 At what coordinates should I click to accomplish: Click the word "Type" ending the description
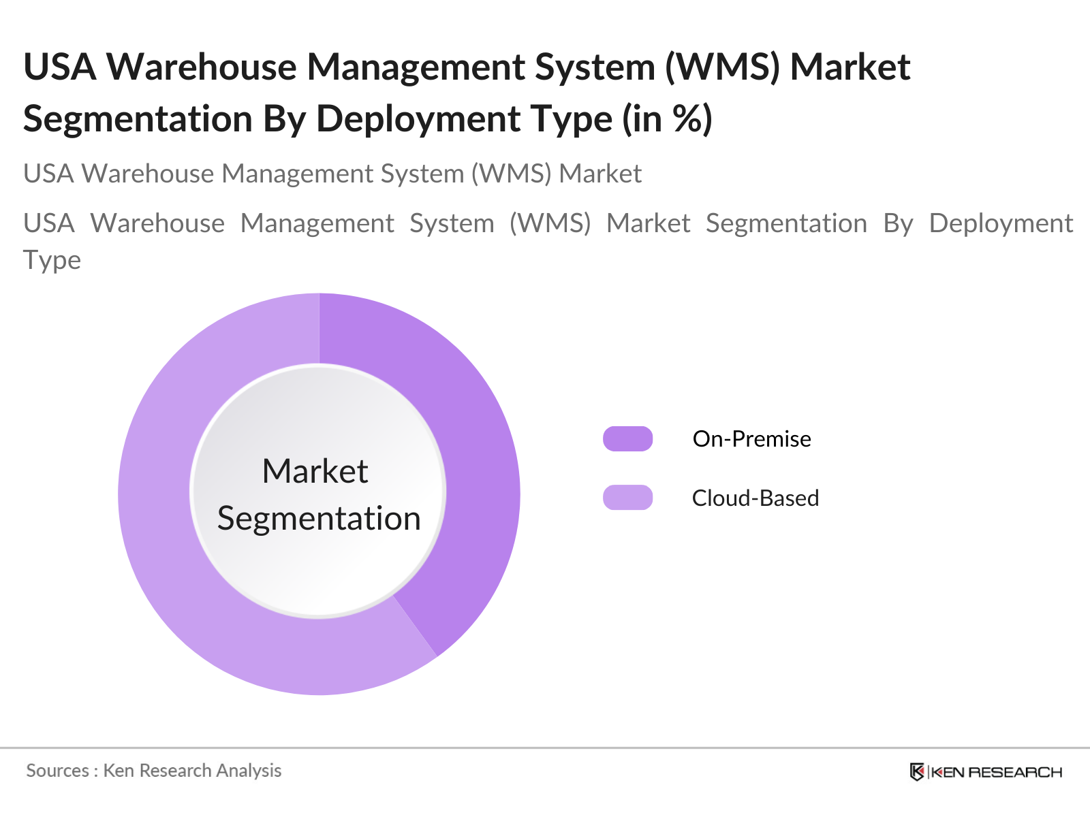click(x=52, y=260)
